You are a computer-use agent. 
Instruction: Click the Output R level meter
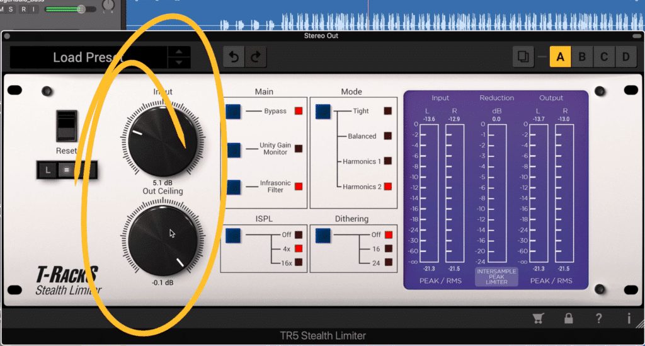coord(564,193)
